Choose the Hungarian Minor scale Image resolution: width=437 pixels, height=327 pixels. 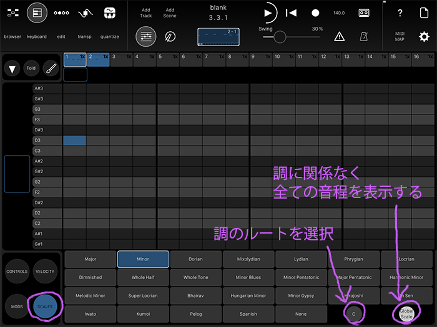coord(248,296)
